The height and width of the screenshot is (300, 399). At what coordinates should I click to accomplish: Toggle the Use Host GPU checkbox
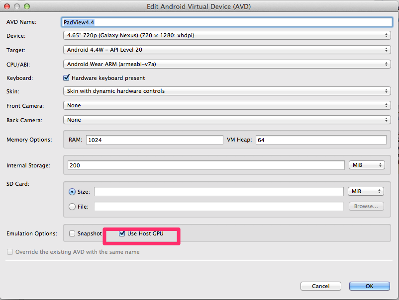(122, 233)
